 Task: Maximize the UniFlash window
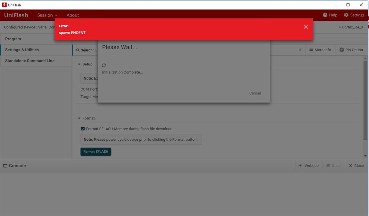tap(348, 5)
